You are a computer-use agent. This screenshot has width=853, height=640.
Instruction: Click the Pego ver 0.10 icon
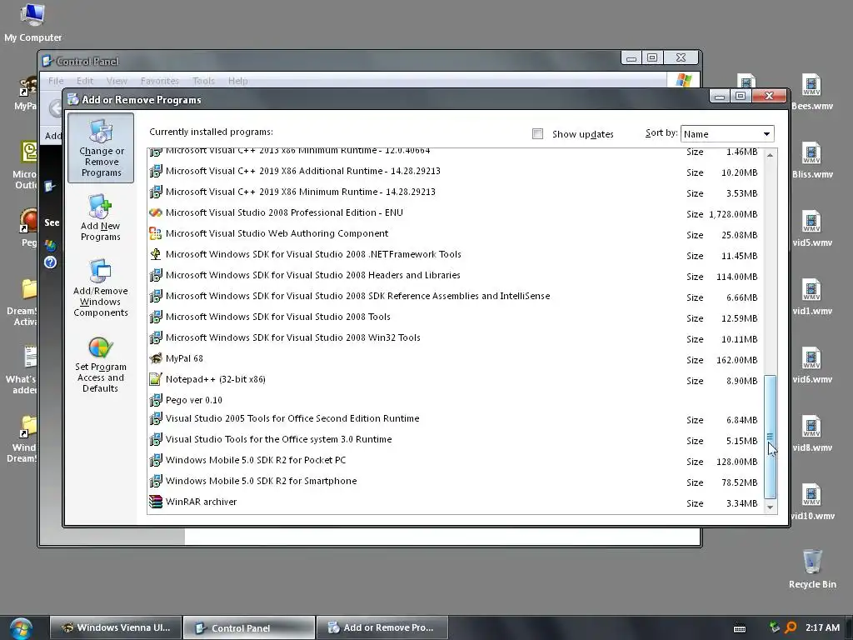point(156,400)
